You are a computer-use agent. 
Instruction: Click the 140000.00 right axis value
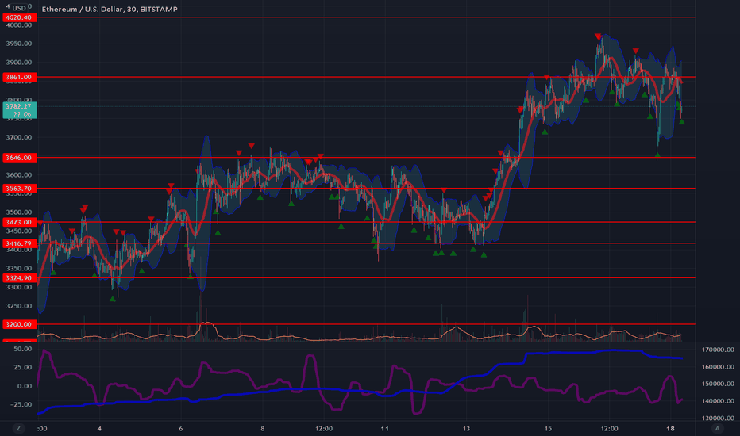tap(718, 401)
